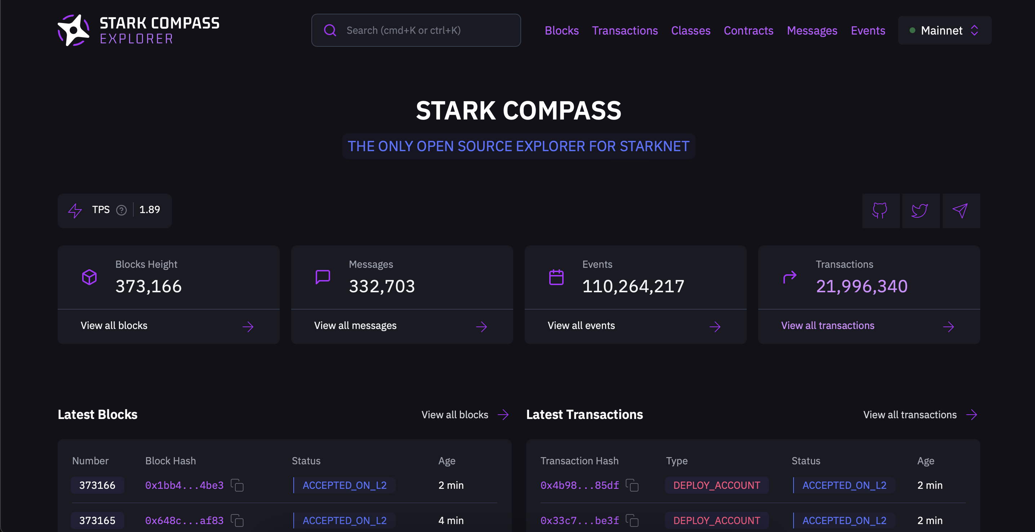The height and width of the screenshot is (532, 1035).
Task: Open the Blocks menu item
Action: (x=561, y=31)
